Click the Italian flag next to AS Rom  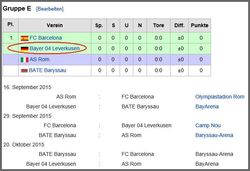(x=24, y=60)
